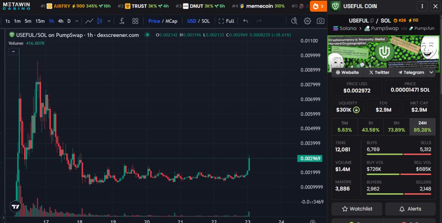Viewport: 442px width, 223px height.
Task: Click the Volume 416.007K indicator label
Action: coord(27,43)
